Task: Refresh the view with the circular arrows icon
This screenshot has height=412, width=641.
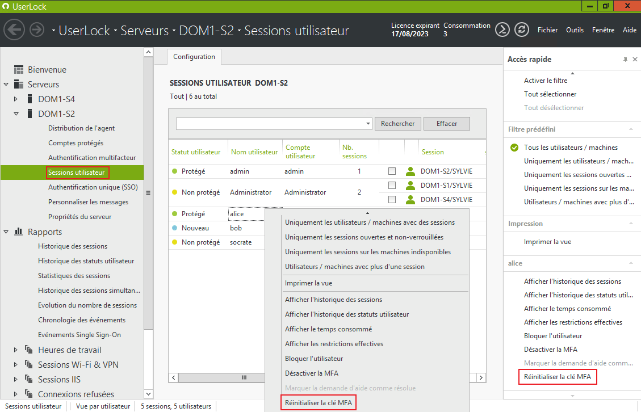Action: (522, 30)
